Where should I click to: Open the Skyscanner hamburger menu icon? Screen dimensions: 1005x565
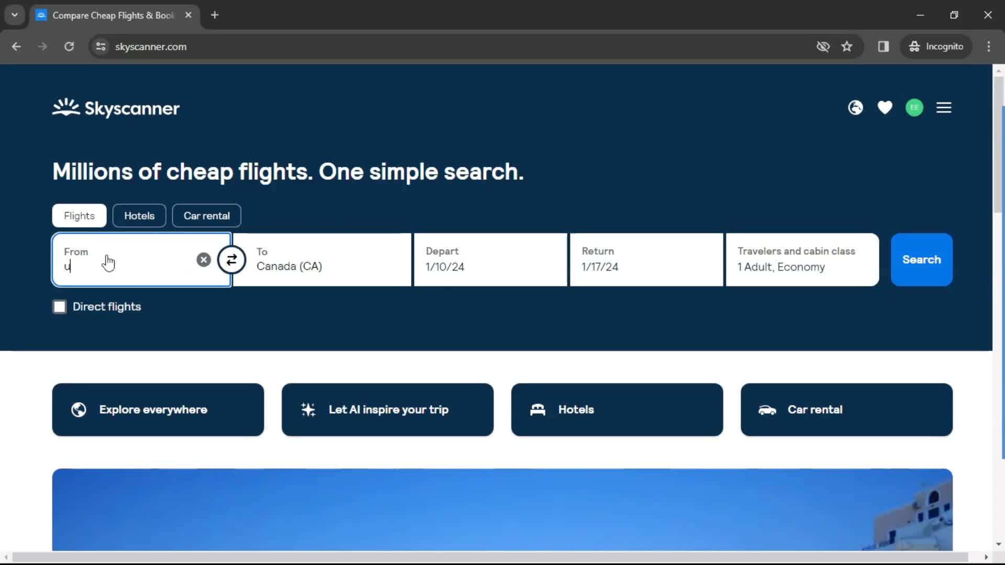click(944, 108)
